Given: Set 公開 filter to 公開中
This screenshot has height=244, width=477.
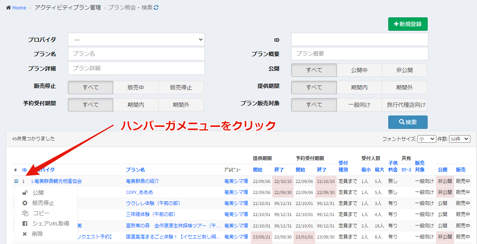Looking at the screenshot, I should pos(359,70).
